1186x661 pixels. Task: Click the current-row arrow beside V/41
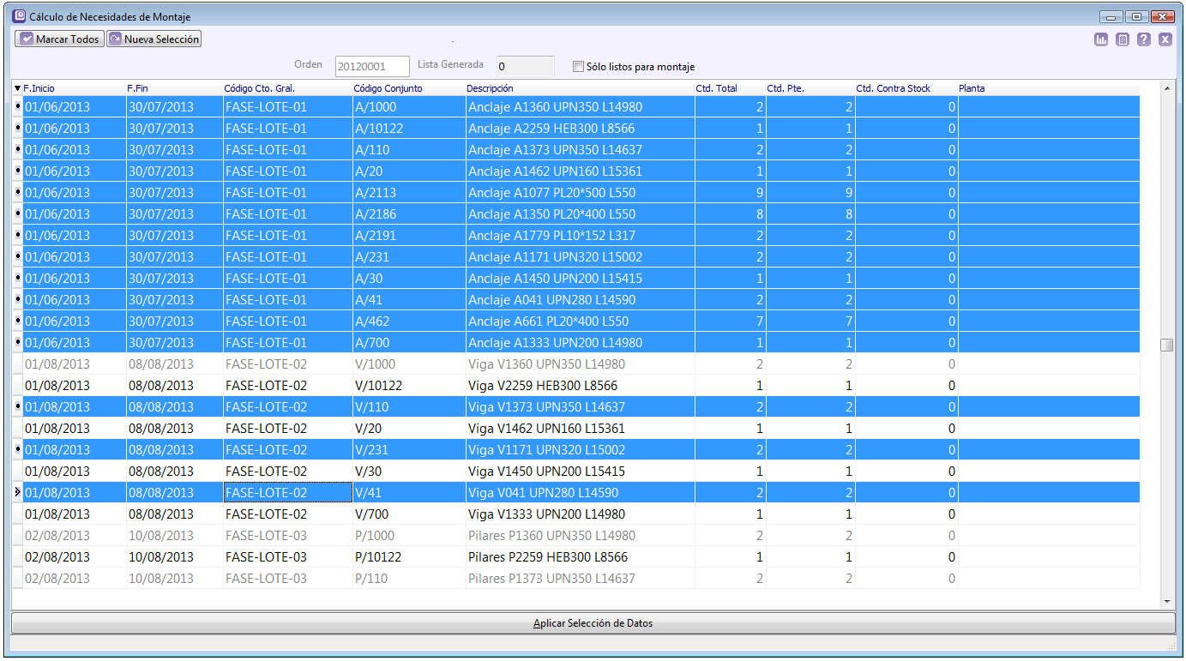[18, 493]
